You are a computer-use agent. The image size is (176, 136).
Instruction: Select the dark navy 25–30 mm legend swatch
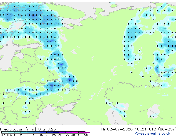pyautogui.click(x=56, y=132)
